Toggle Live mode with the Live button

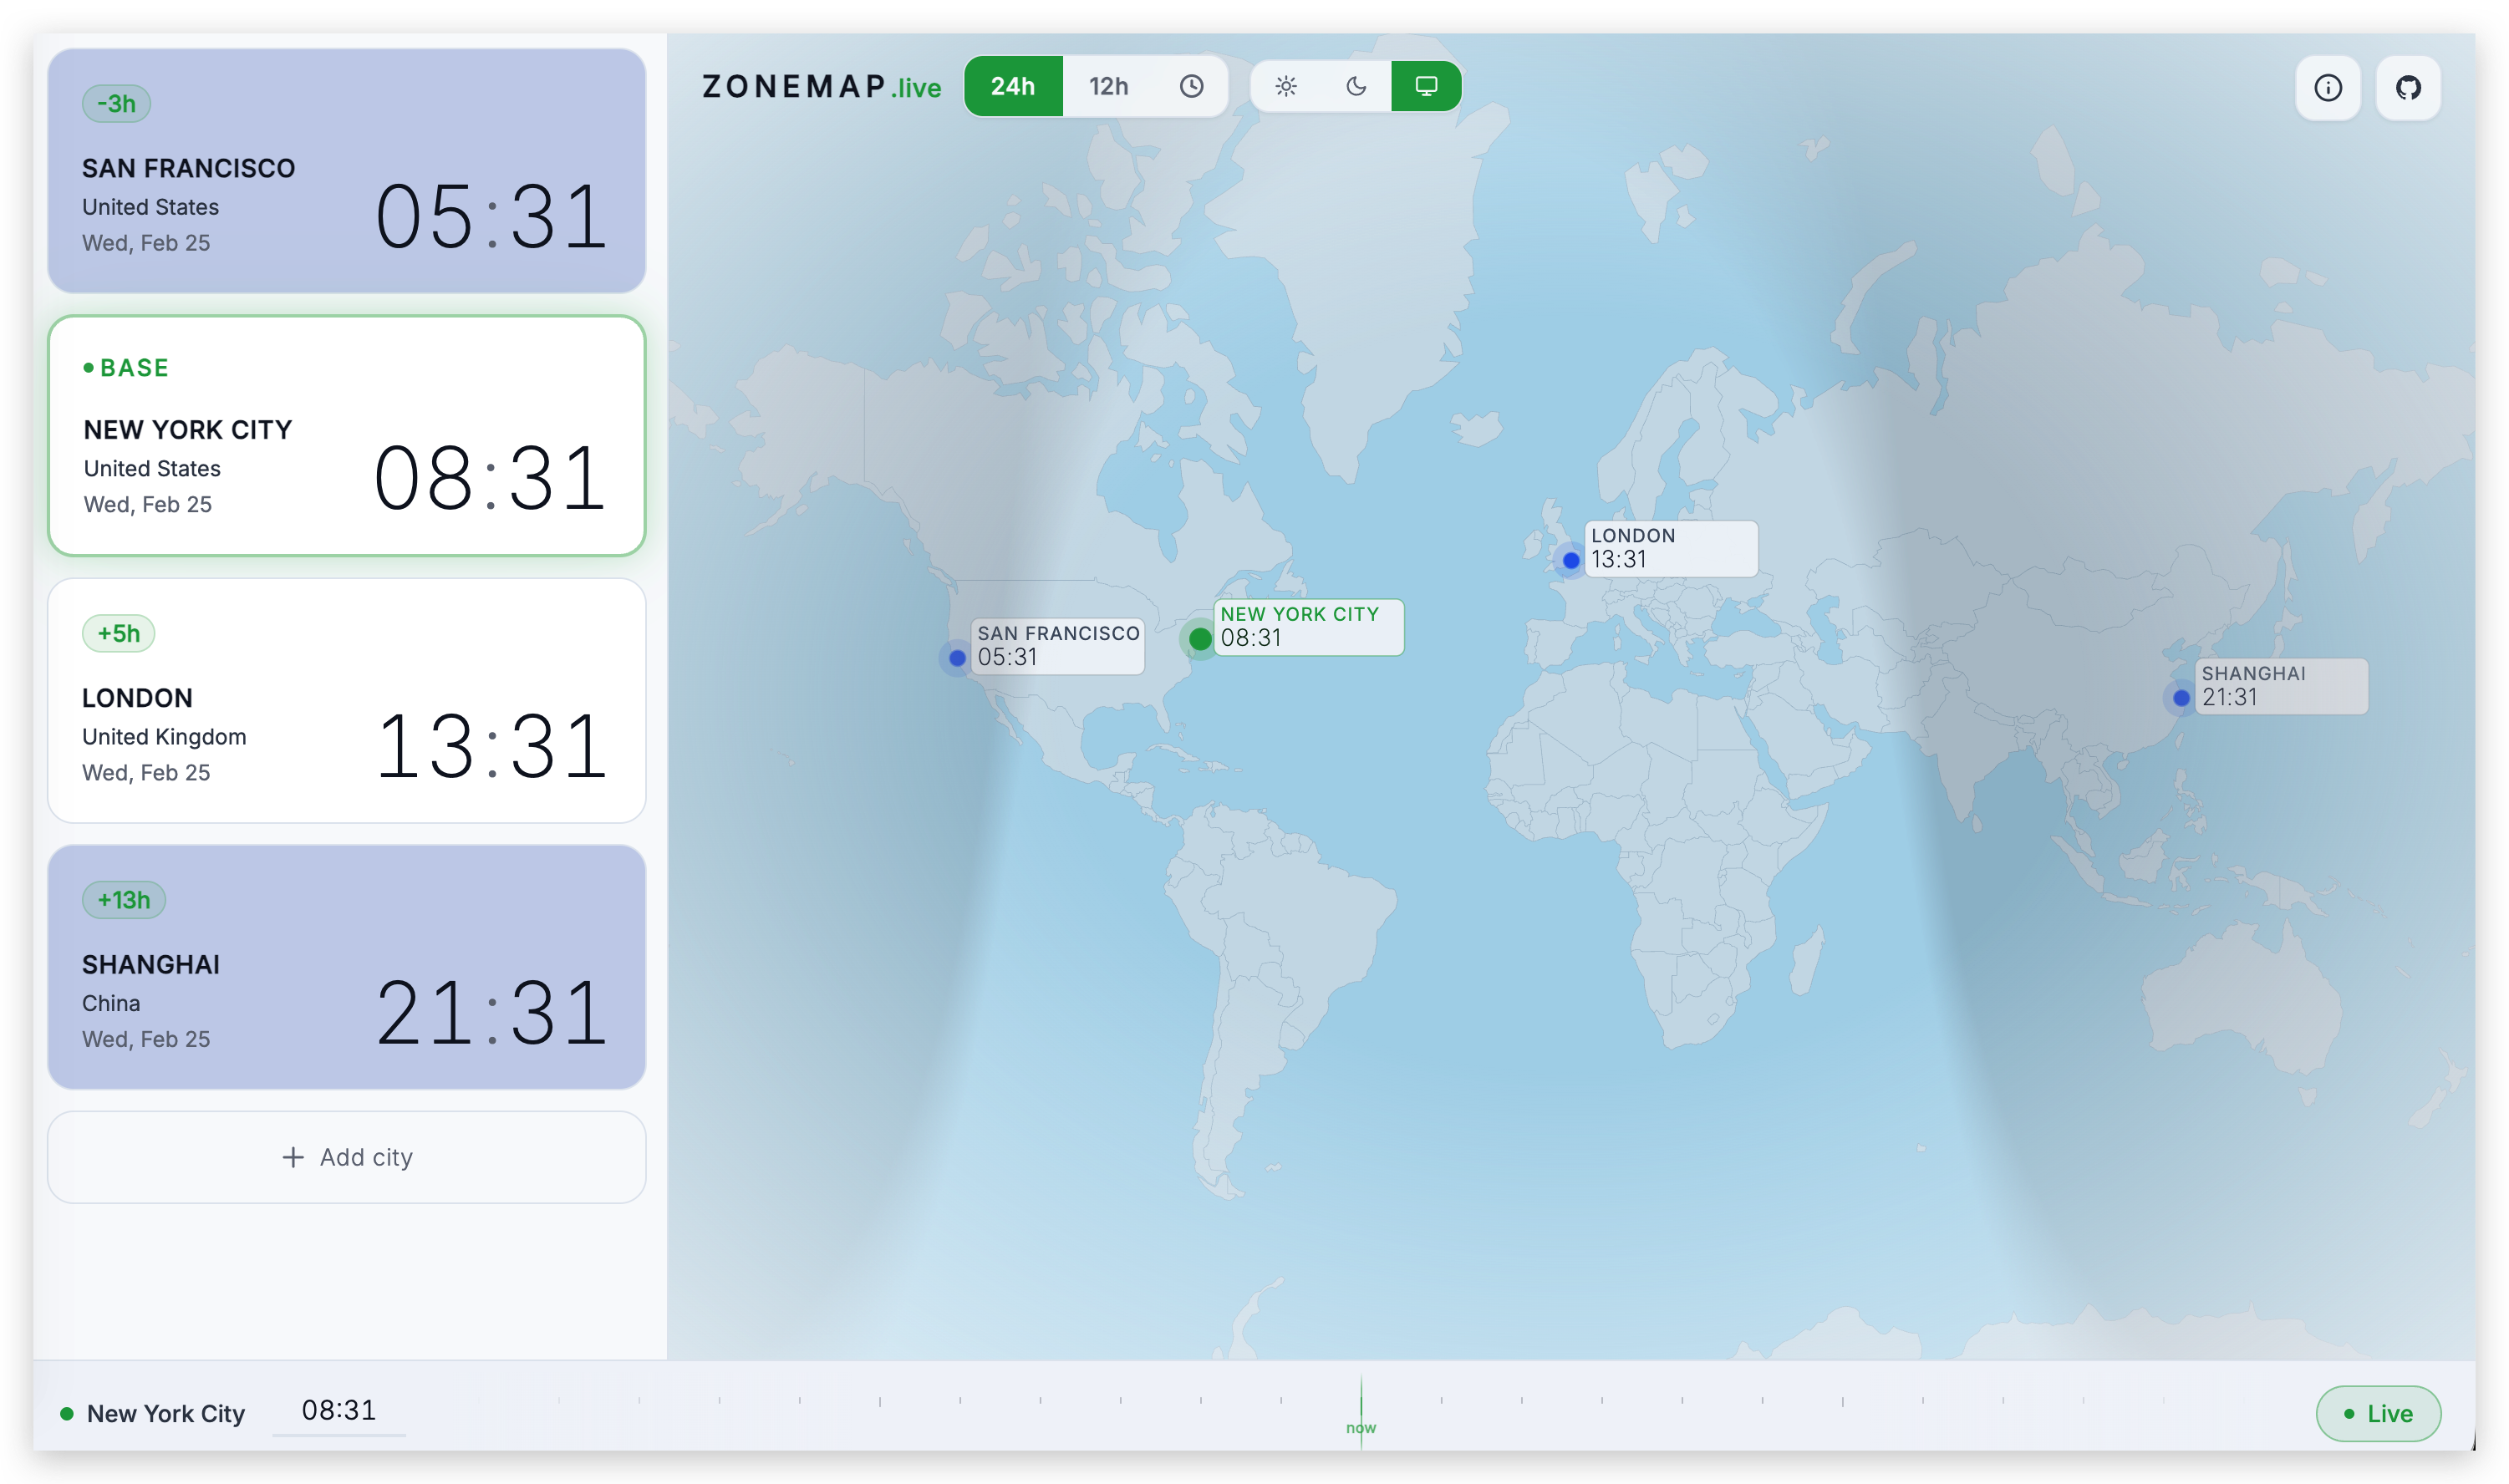point(2378,1413)
